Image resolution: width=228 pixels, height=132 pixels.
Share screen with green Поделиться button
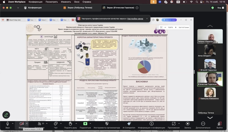(x=85, y=124)
